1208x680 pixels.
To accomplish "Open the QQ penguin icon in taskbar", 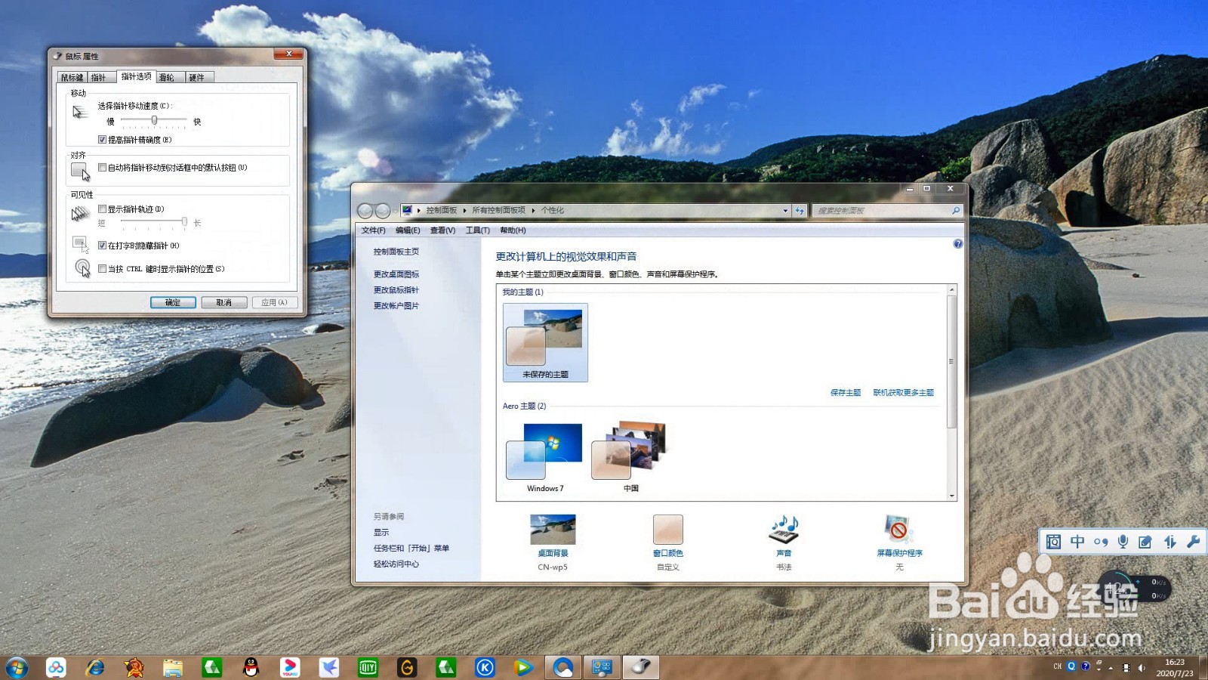I will click(251, 667).
